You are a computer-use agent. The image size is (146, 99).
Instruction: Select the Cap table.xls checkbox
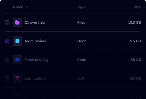[7, 78]
